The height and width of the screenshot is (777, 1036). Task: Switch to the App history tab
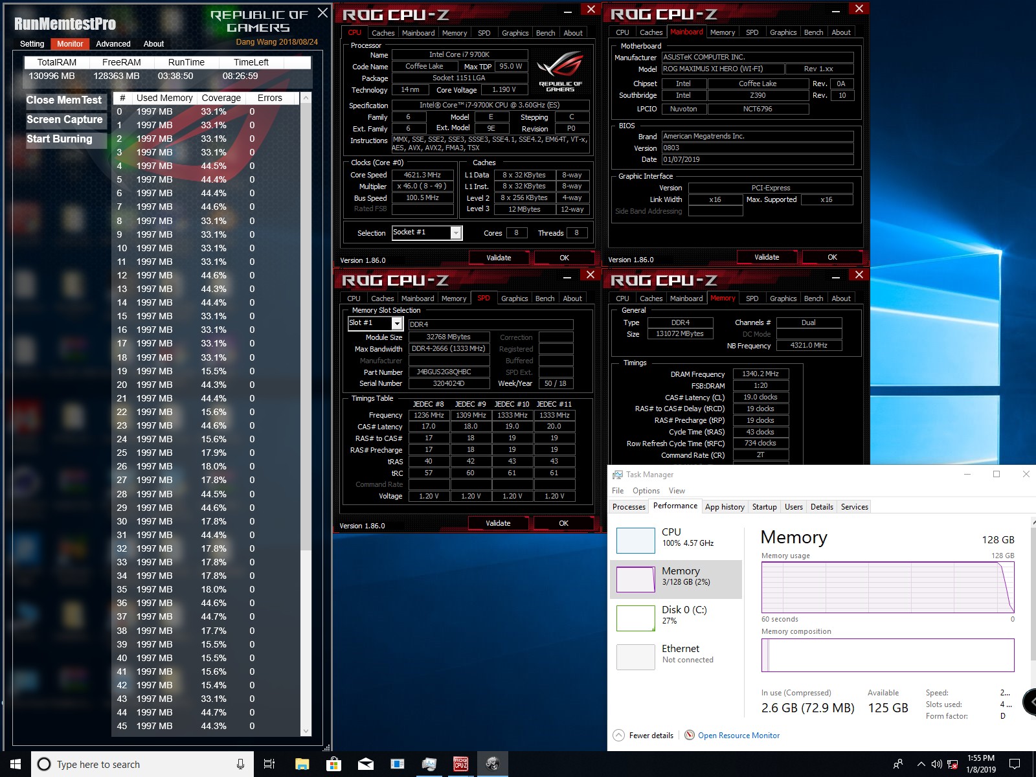pos(725,507)
